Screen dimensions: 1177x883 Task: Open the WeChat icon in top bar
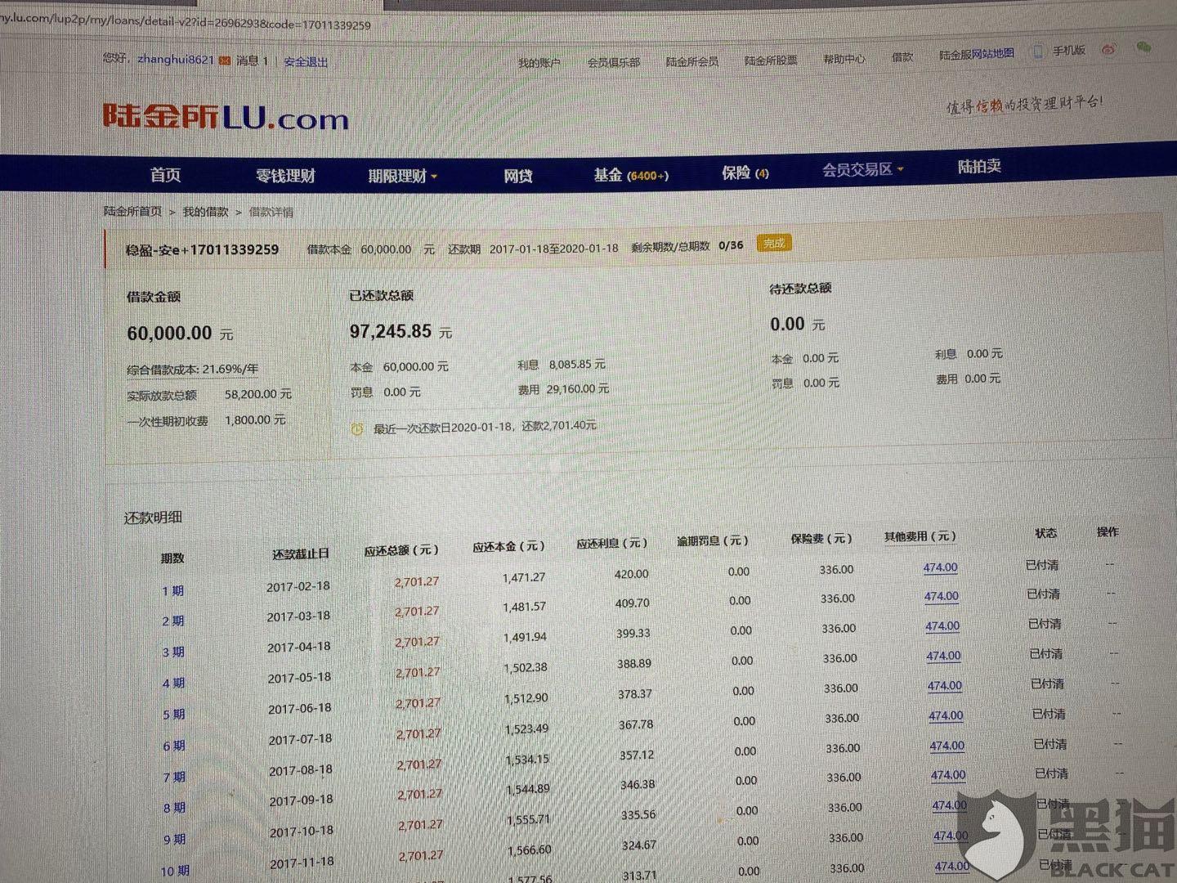[x=1143, y=47]
